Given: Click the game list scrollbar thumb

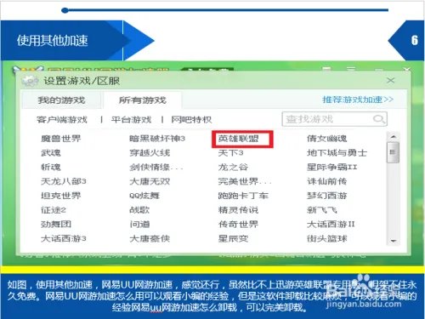Looking at the screenshot, I should (x=393, y=152).
